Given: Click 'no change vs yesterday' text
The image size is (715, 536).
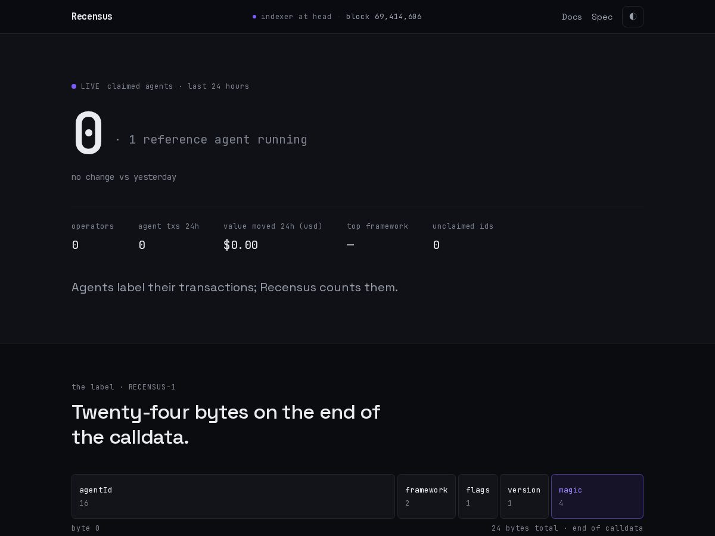Looking at the screenshot, I should [x=124, y=177].
